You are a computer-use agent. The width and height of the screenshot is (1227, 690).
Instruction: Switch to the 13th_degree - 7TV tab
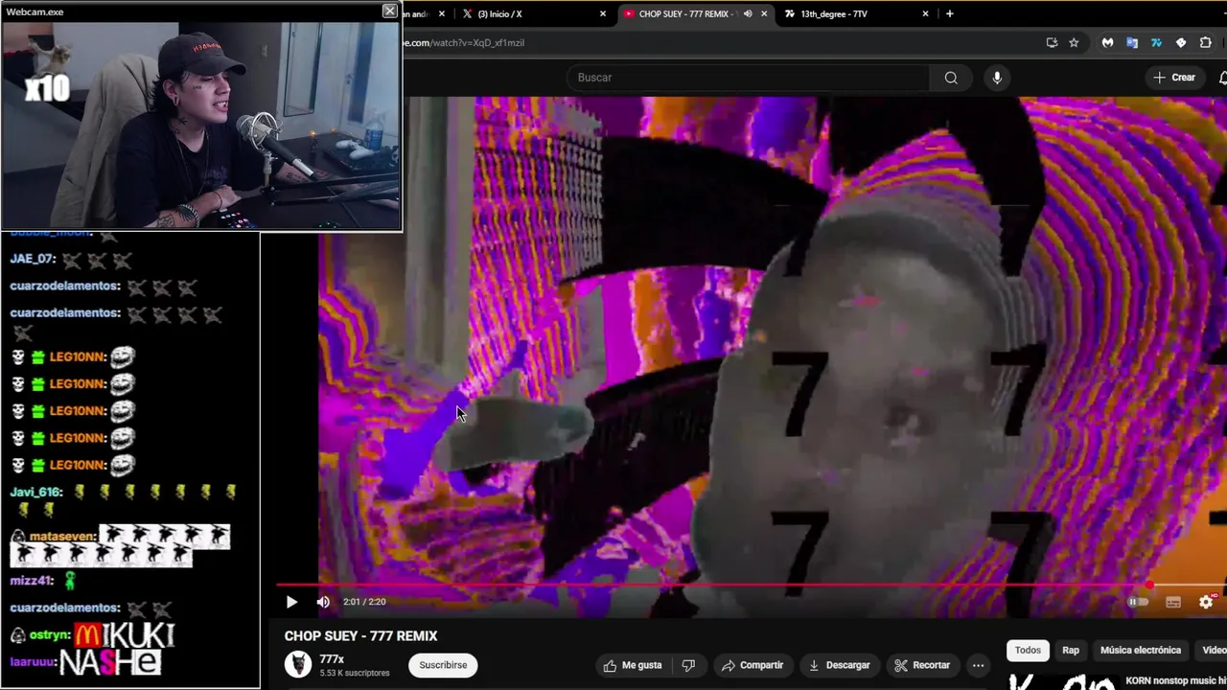tap(857, 13)
